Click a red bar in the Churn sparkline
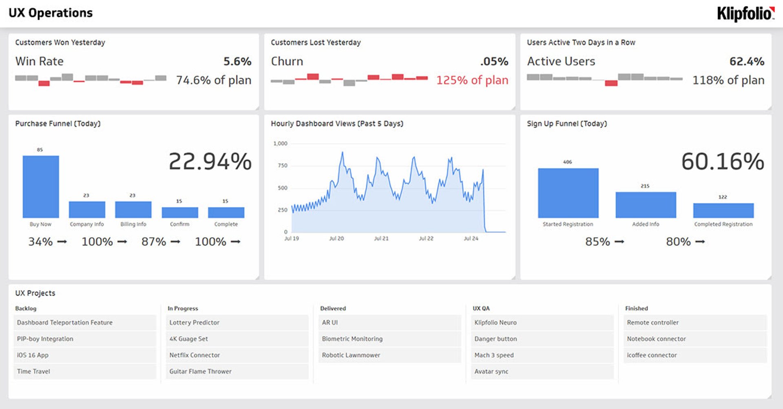This screenshot has width=783, height=409. click(x=313, y=75)
